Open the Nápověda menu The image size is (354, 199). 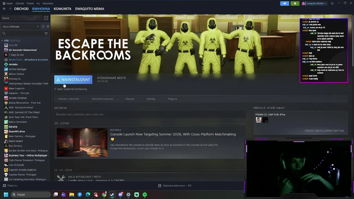[48, 3]
